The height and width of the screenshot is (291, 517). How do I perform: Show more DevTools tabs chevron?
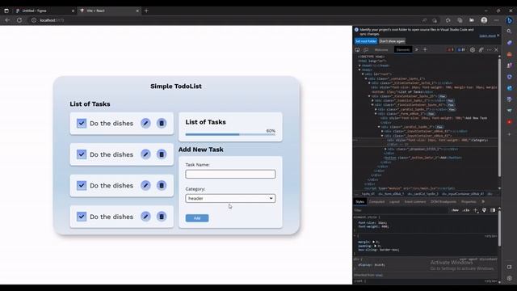(417, 50)
